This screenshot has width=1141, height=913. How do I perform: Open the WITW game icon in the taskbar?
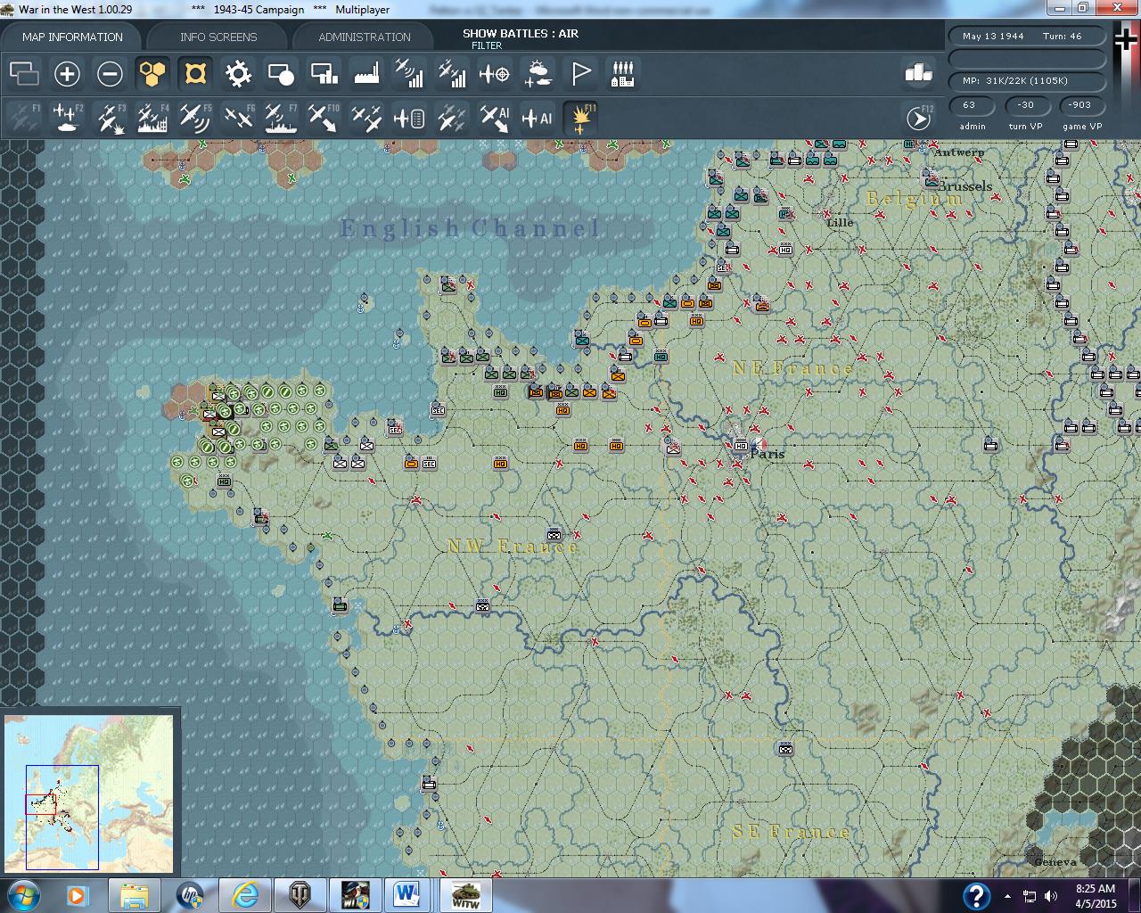click(464, 895)
